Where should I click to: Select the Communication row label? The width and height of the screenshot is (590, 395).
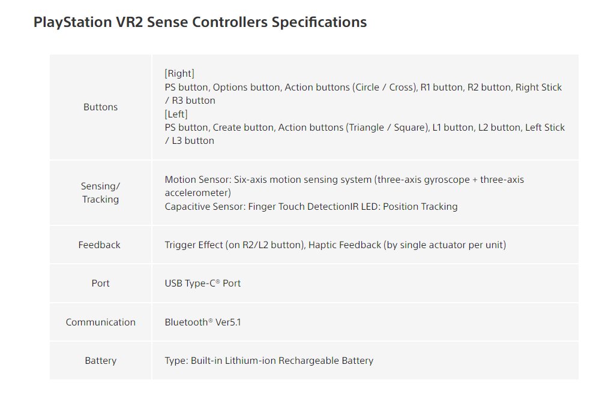coord(100,322)
